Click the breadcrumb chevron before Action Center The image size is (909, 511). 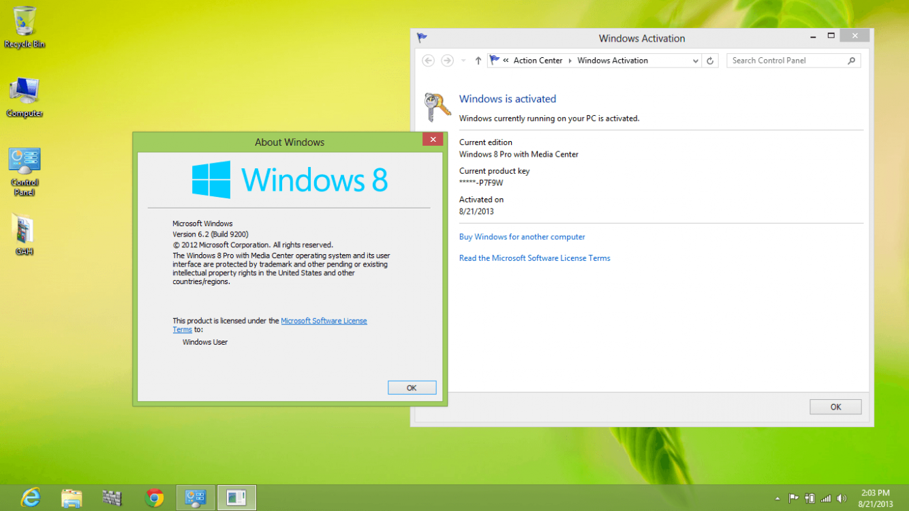(506, 61)
